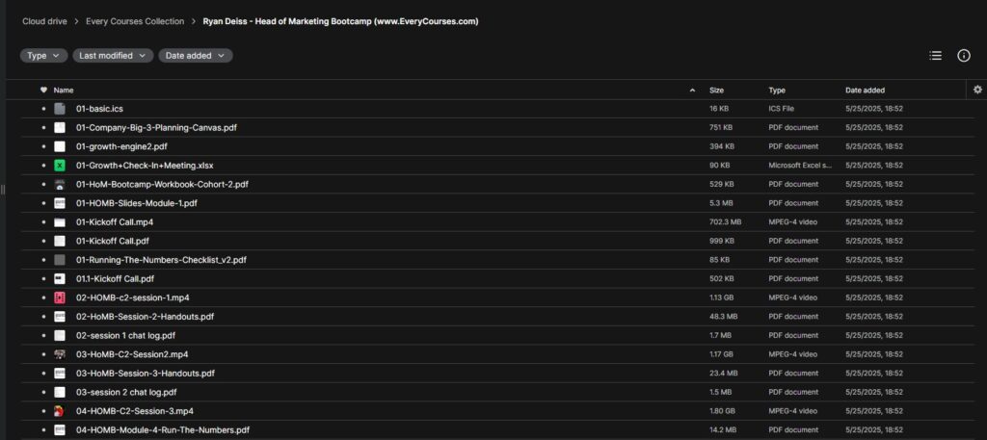Viewport: 987px width, 440px height.
Task: Navigate to Every Courses Collection breadcrumb
Action: coord(135,21)
